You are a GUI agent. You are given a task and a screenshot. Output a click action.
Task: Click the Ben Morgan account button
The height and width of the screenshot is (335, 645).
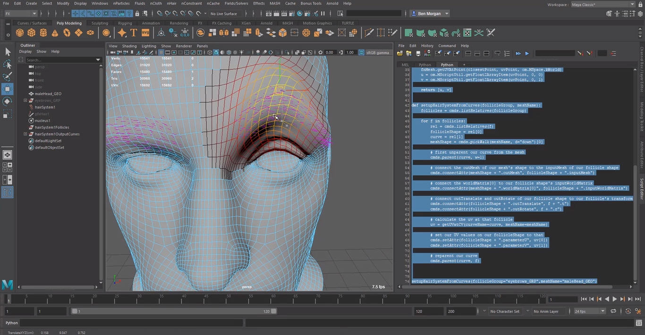tap(429, 14)
